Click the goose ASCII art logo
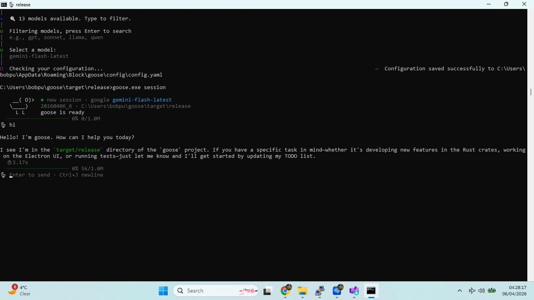The image size is (534, 300). [x=21, y=106]
